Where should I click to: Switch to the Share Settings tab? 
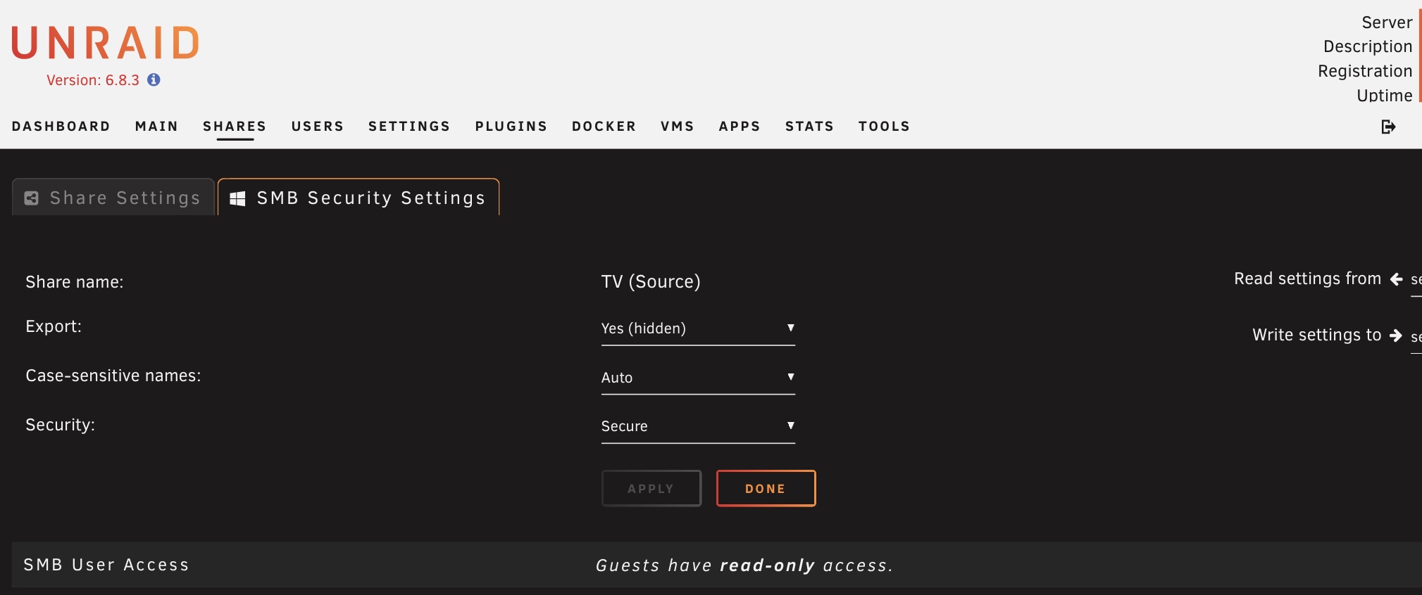pyautogui.click(x=113, y=198)
